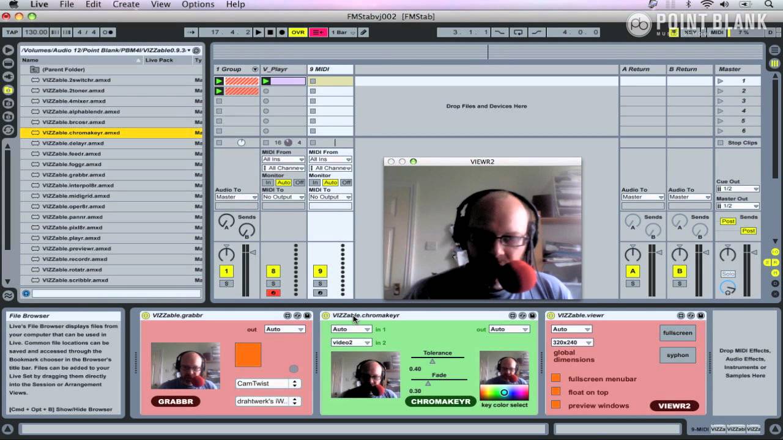Click the key color select spectrum

click(x=504, y=392)
